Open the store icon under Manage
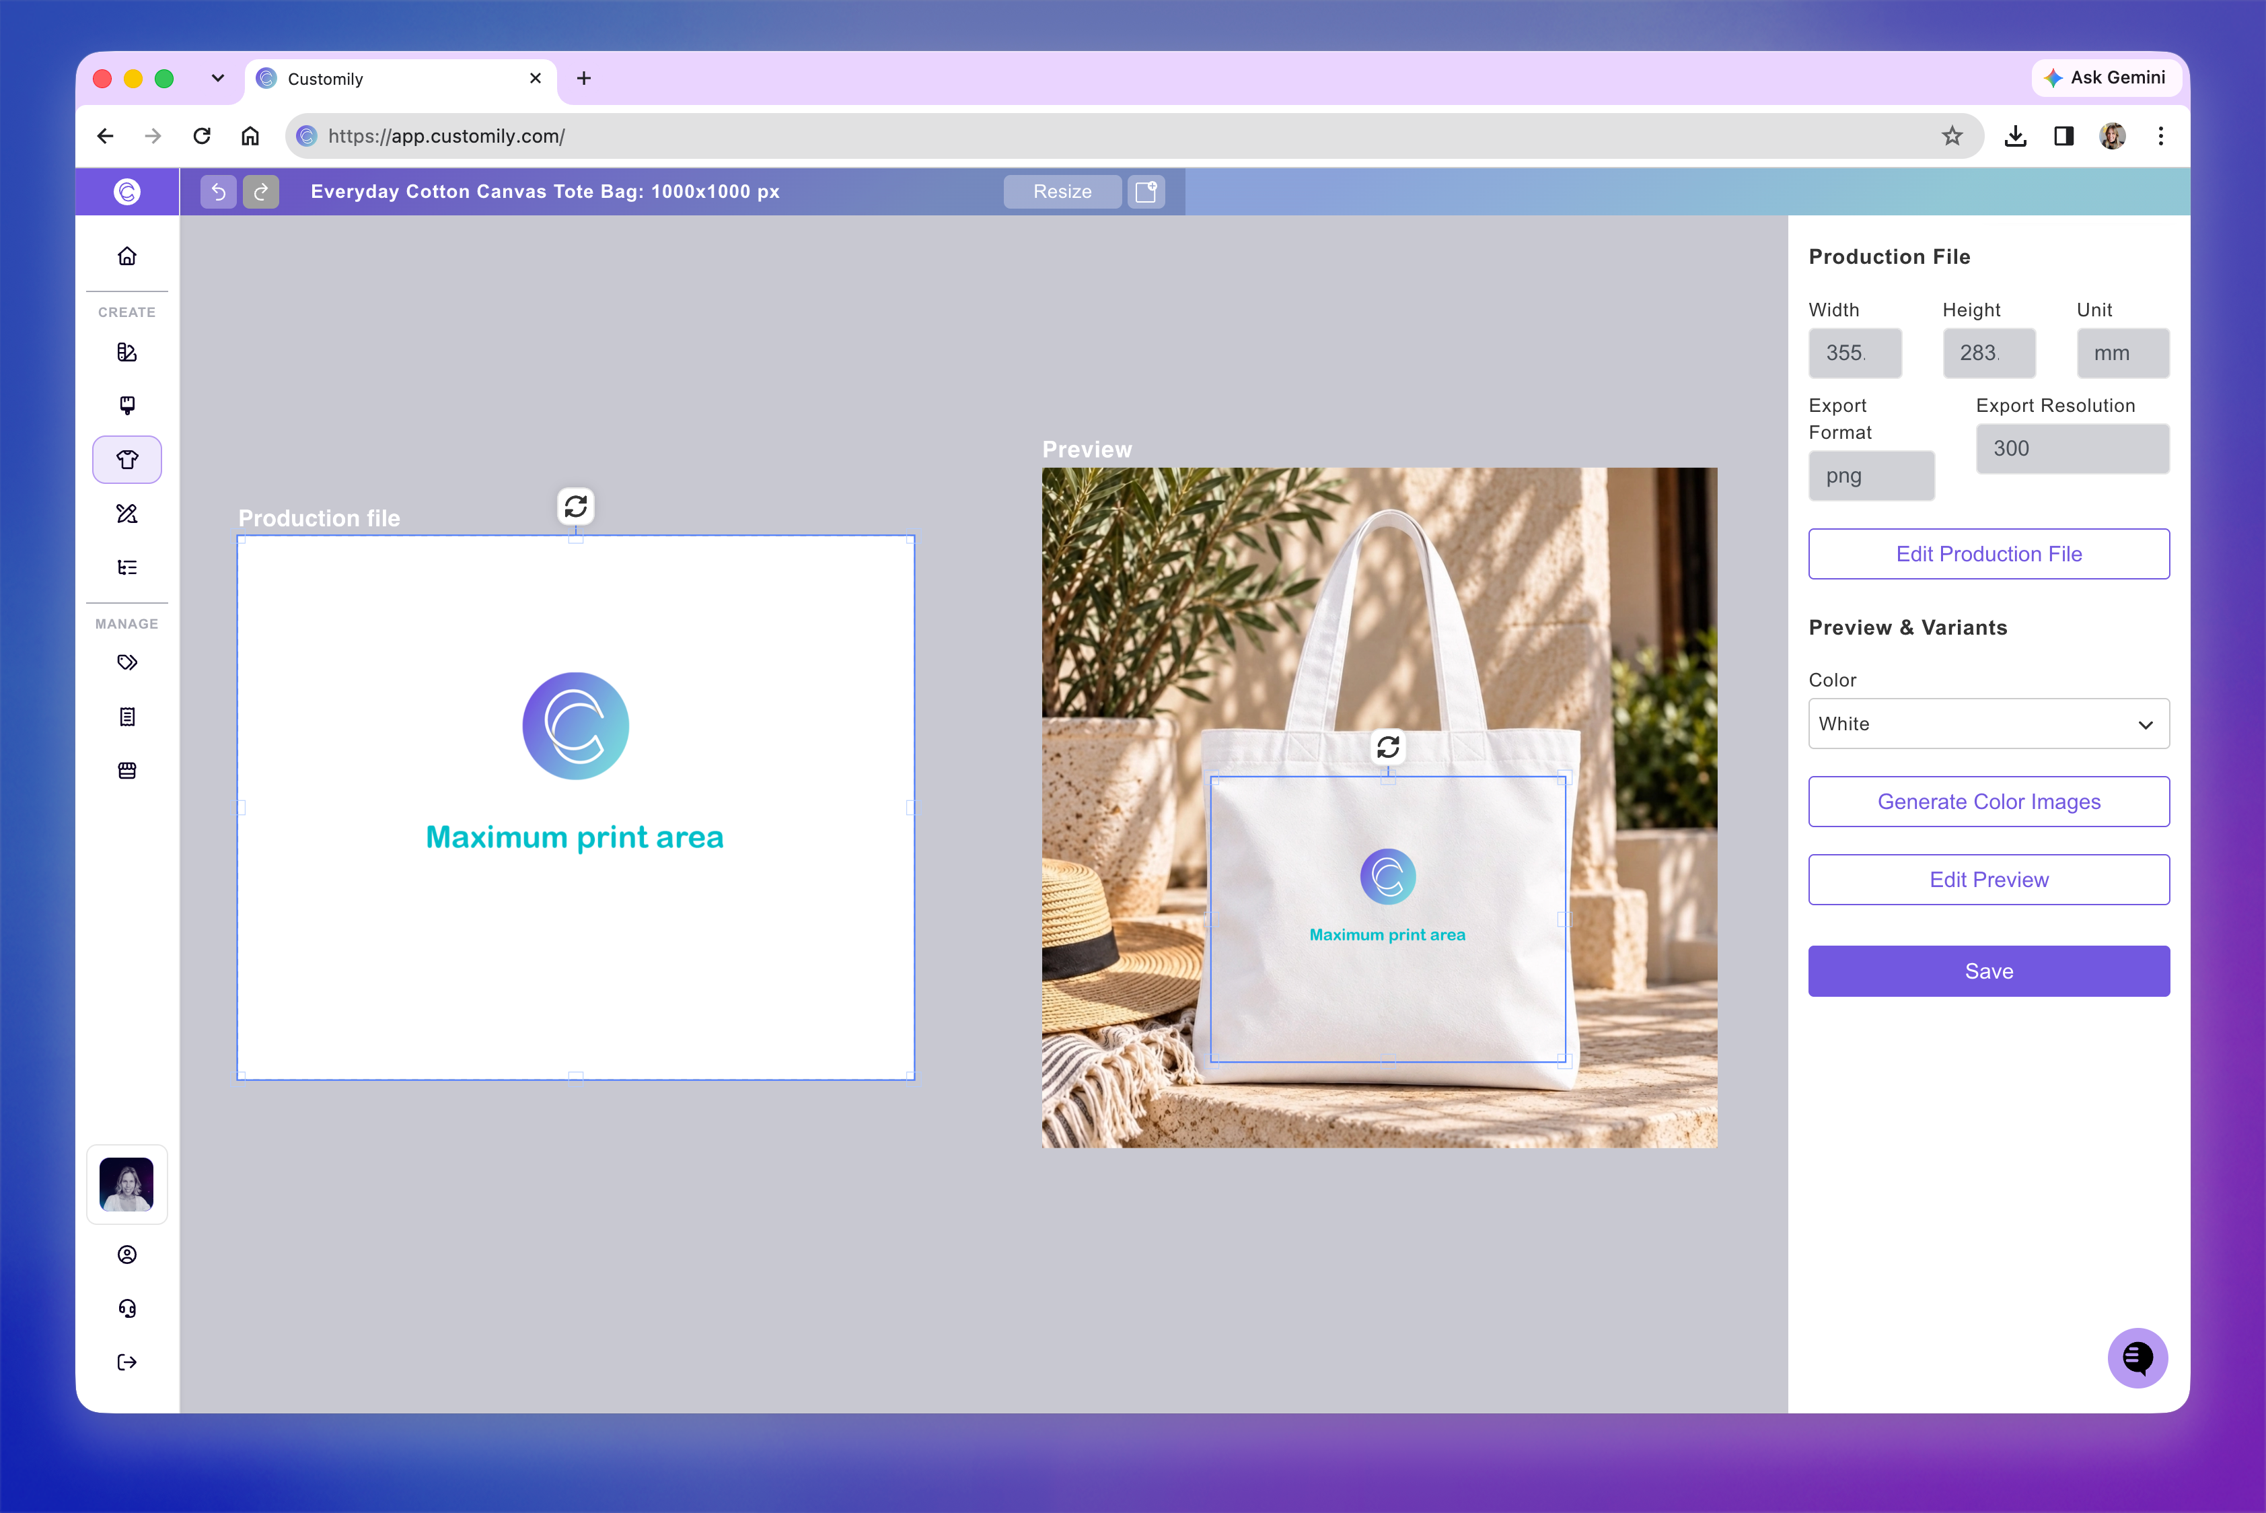The image size is (2266, 1513). (x=126, y=770)
